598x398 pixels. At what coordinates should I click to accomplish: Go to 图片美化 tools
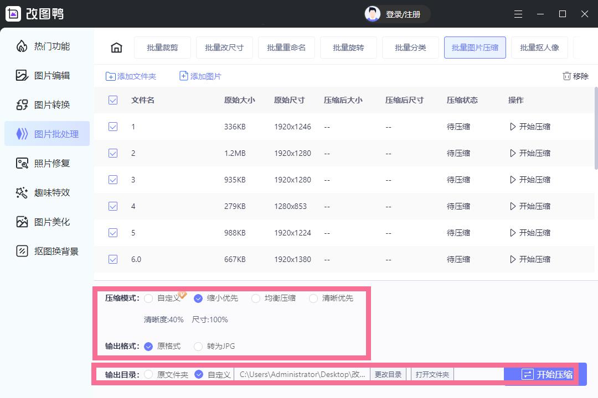click(47, 222)
